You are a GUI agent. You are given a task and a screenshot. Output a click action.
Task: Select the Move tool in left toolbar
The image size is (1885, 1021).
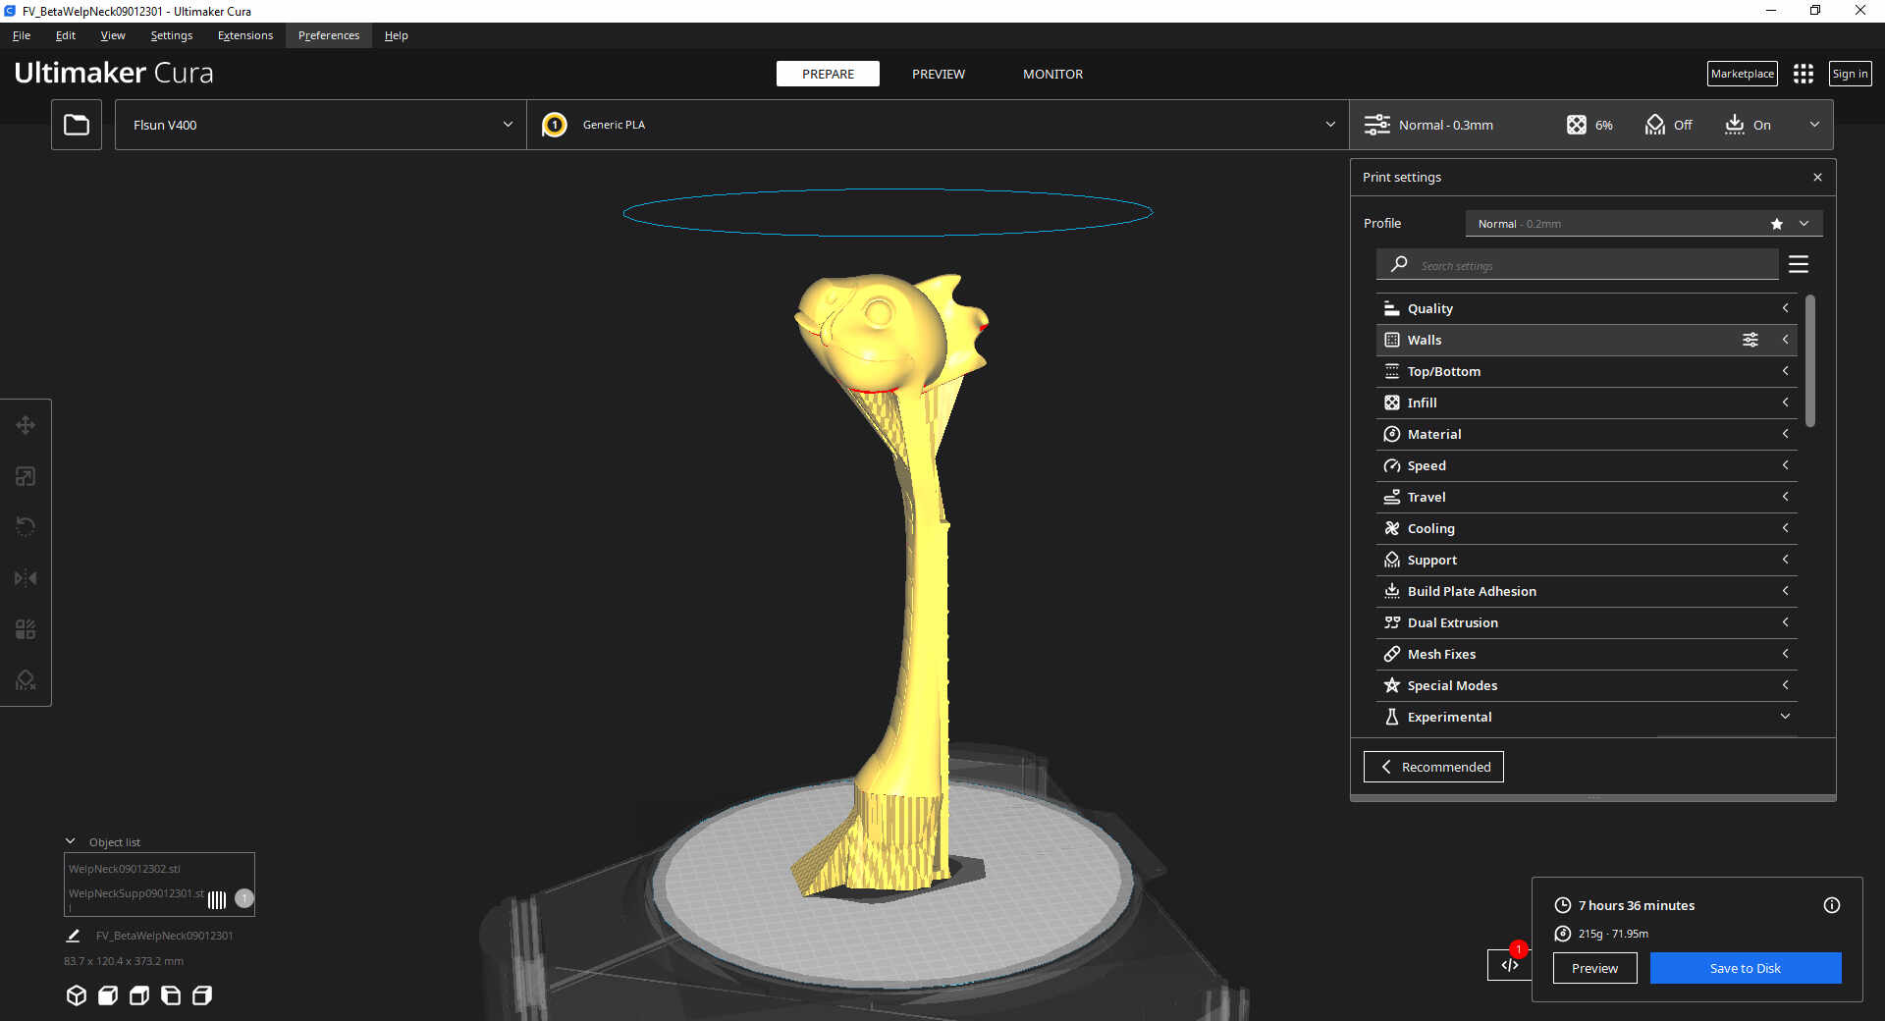tap(26, 425)
